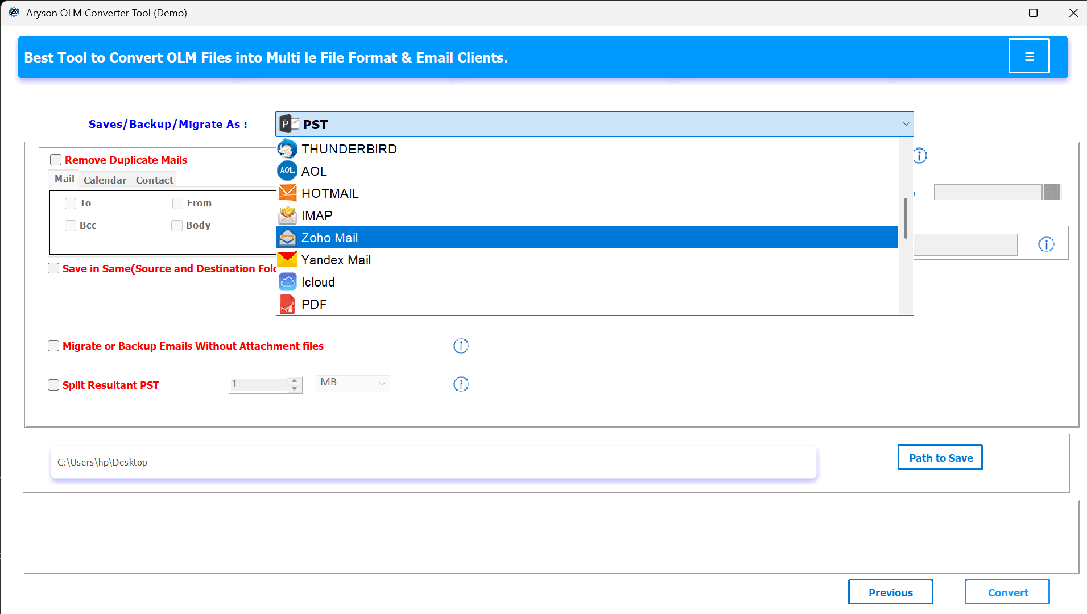Click the IMAP format icon

(x=288, y=215)
